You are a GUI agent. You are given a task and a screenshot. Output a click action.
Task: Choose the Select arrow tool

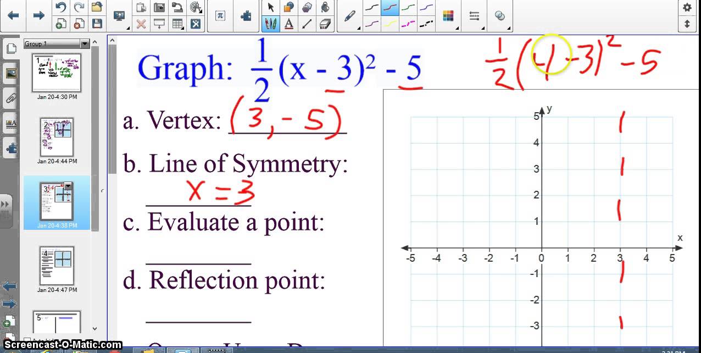pyautogui.click(x=270, y=7)
